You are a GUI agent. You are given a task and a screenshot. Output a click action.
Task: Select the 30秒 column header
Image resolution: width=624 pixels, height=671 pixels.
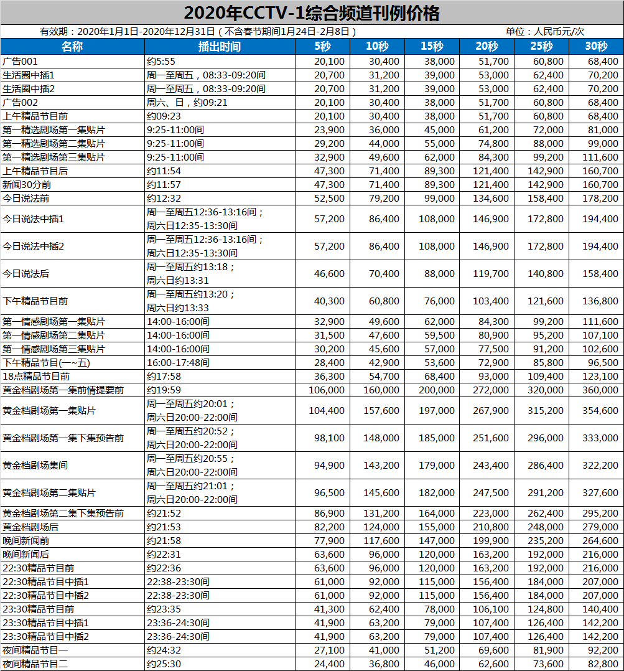596,47
